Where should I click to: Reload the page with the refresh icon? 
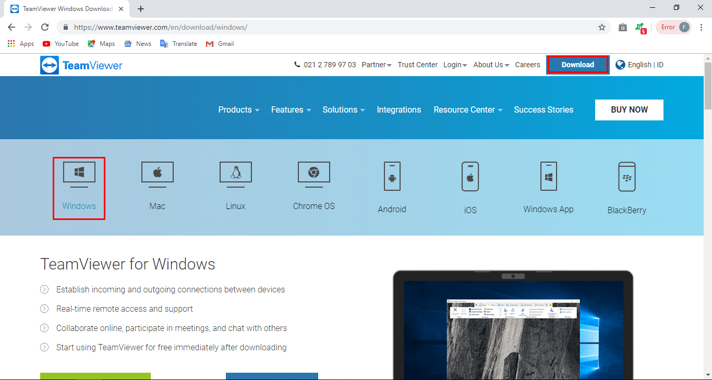coord(45,27)
